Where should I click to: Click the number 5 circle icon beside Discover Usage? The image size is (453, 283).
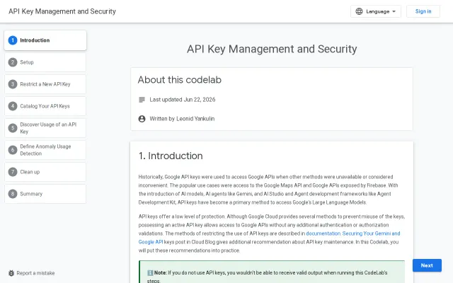point(13,128)
